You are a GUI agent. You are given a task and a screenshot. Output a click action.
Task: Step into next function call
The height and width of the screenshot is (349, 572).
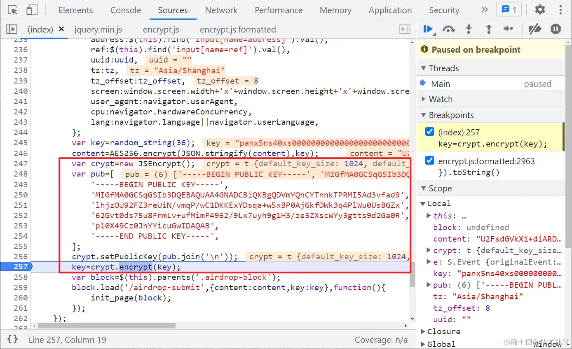[469, 29]
